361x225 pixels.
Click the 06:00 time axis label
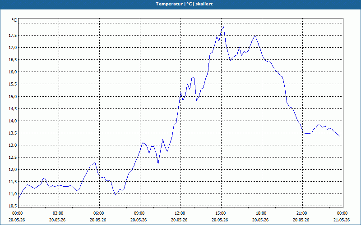pyautogui.click(x=99, y=213)
